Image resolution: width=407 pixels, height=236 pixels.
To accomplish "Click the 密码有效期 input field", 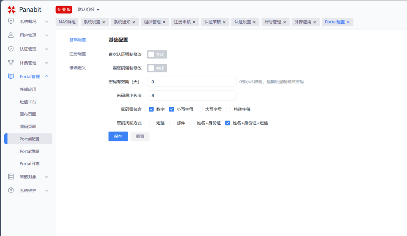I will [x=192, y=82].
